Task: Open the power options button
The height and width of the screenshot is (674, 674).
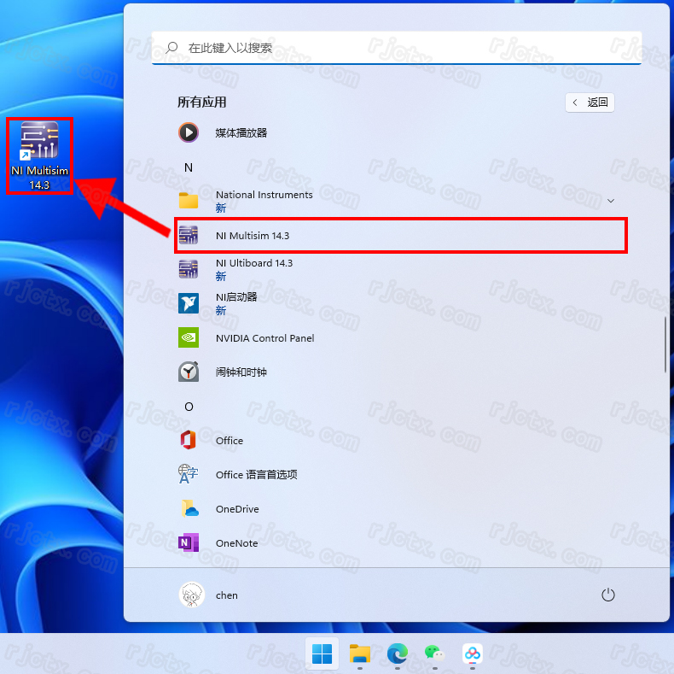Action: pyautogui.click(x=608, y=595)
